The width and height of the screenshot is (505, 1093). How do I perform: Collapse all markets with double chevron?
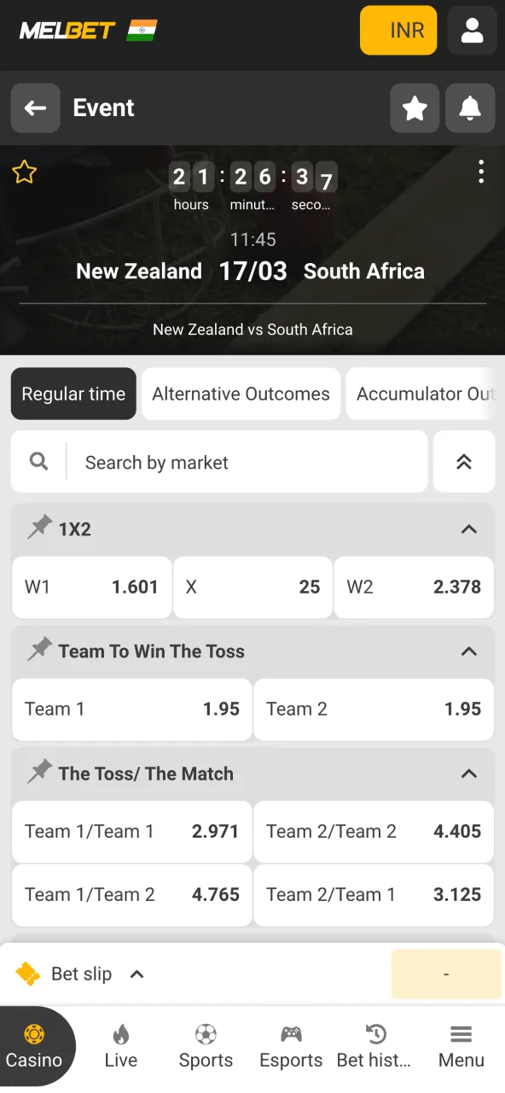[463, 461]
